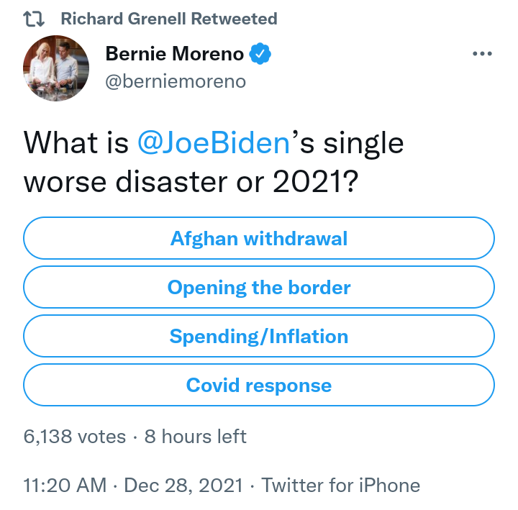Open the @berniemoreno handle

coord(176,81)
